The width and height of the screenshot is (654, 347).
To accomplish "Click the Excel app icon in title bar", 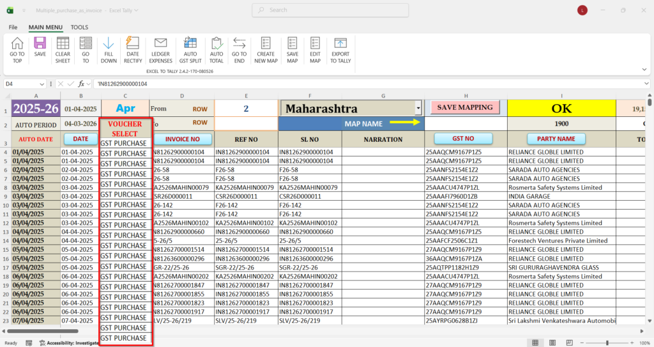I will point(10,10).
